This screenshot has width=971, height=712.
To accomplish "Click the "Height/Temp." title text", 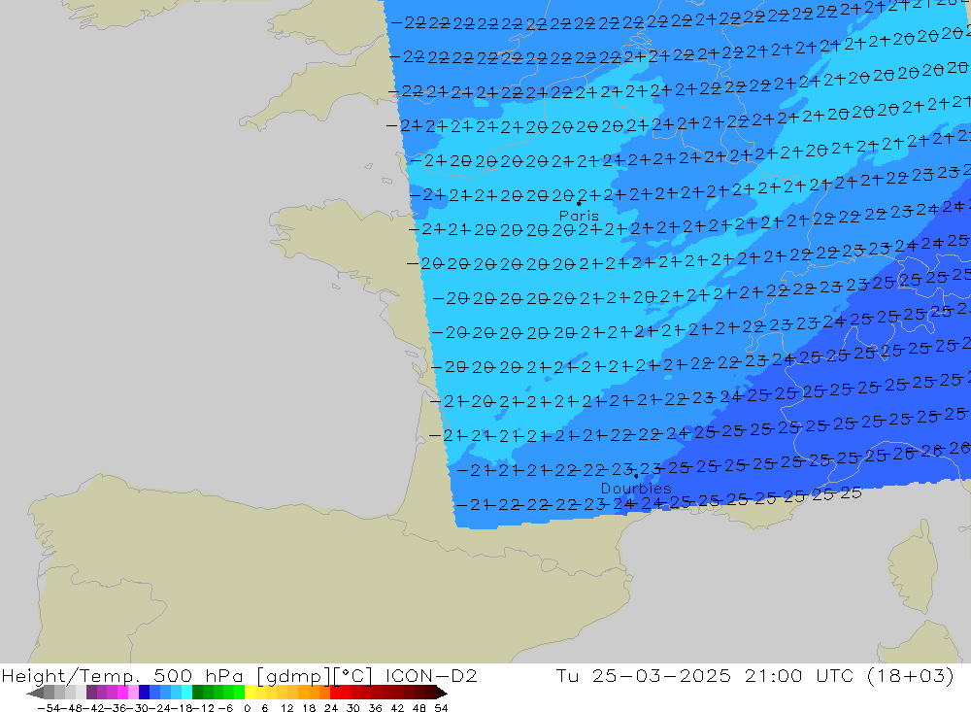I will tap(73, 675).
